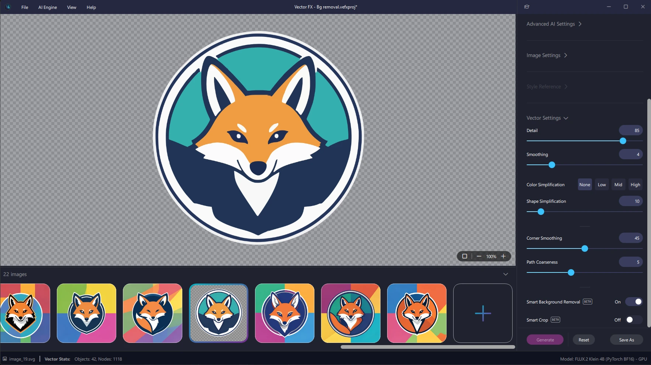Zoom out with the minus icon
Image resolution: width=651 pixels, height=365 pixels.
point(479,256)
